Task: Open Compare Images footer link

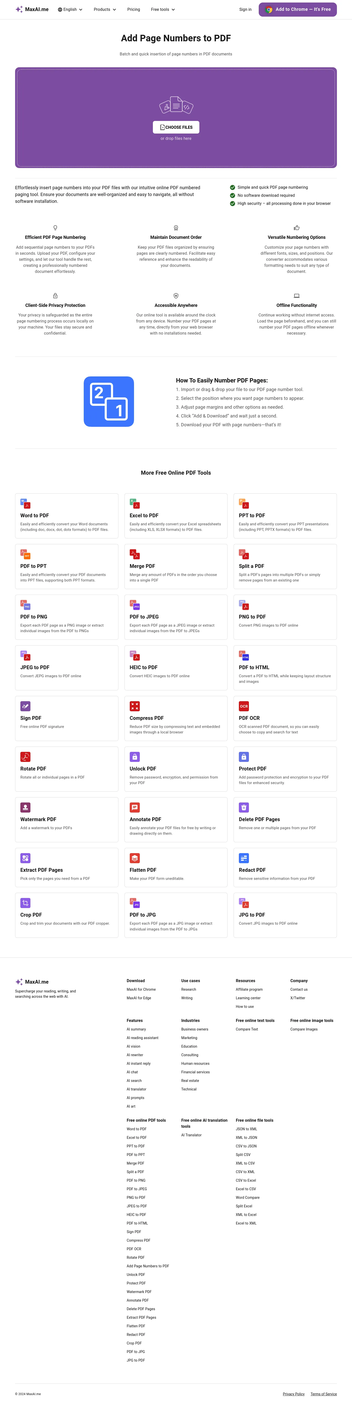Action: coord(304,1029)
